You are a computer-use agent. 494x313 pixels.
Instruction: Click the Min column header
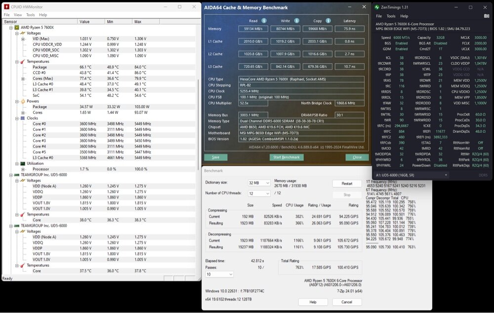pos(119,21)
